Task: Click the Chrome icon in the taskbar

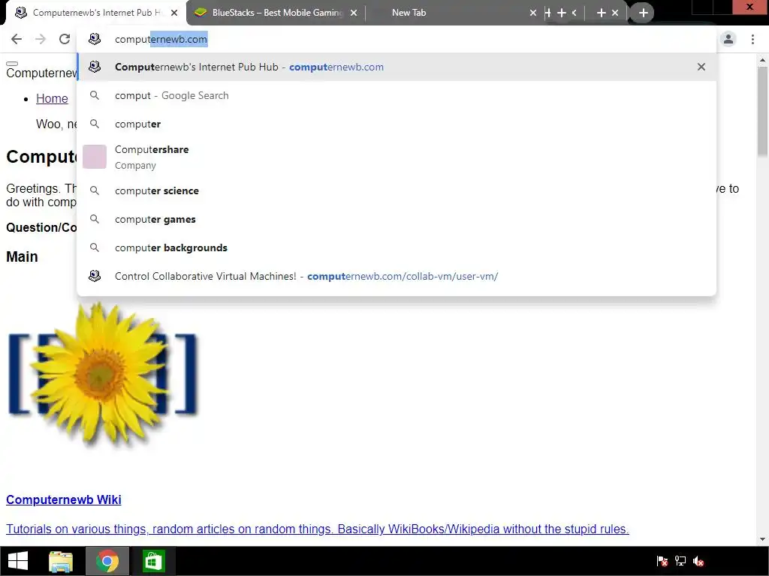Action: pyautogui.click(x=107, y=561)
